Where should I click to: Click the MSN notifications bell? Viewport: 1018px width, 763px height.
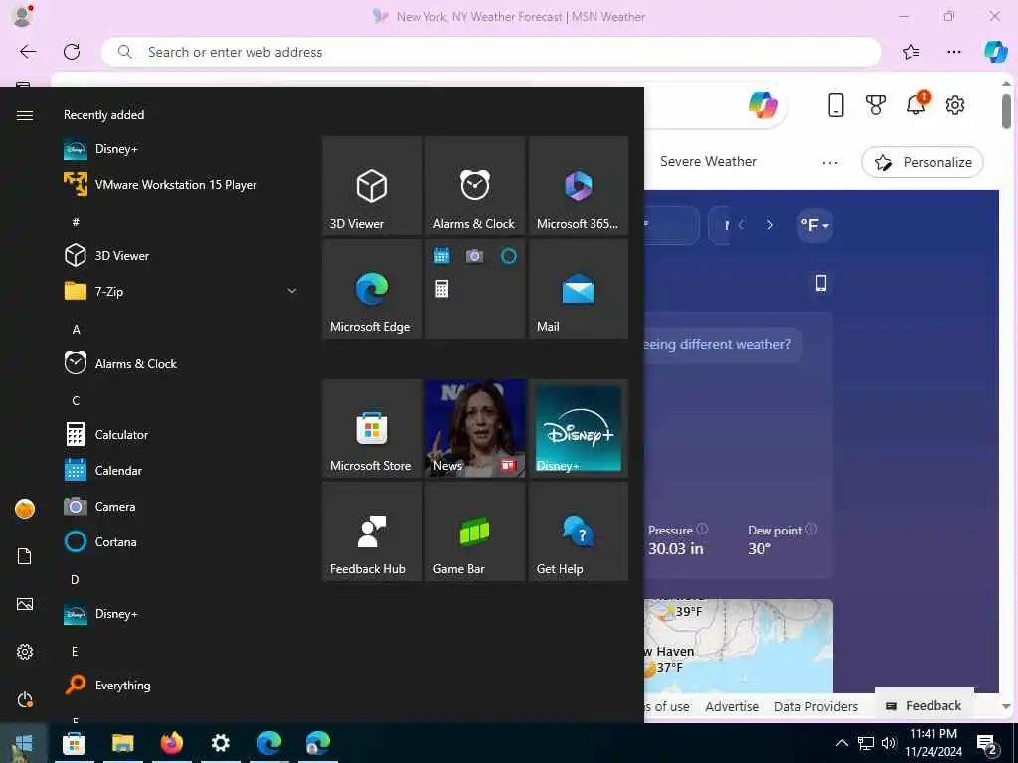click(x=917, y=103)
